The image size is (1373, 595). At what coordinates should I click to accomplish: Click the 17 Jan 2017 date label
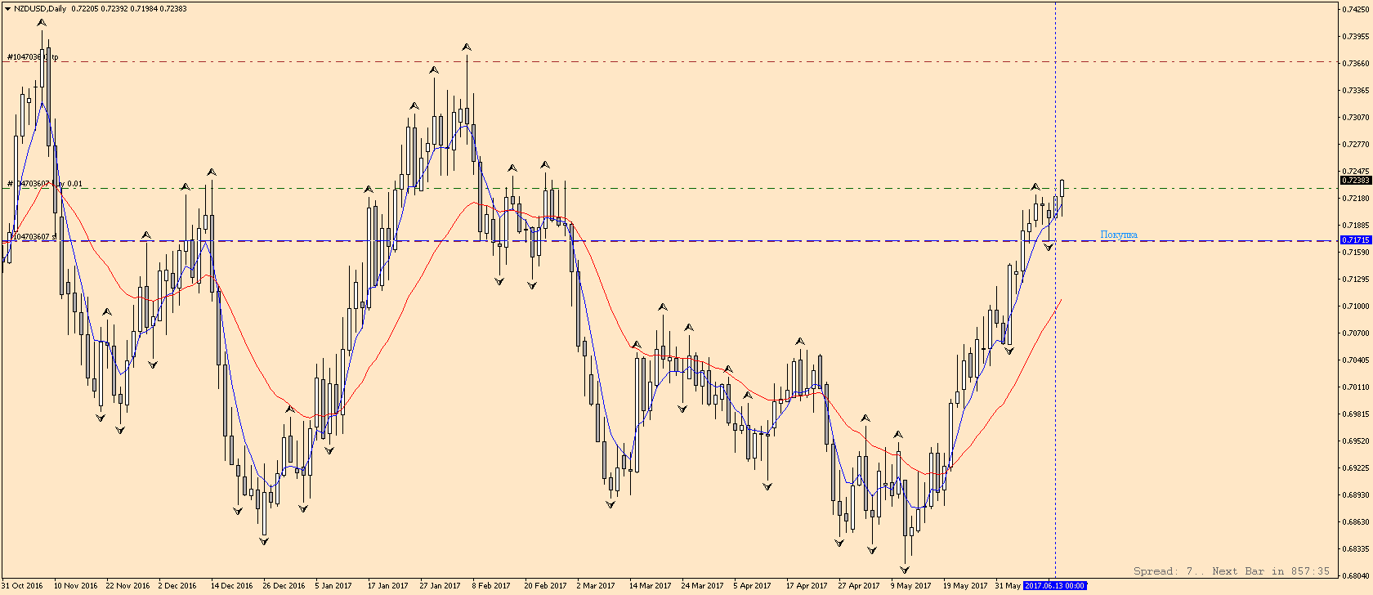(x=387, y=586)
